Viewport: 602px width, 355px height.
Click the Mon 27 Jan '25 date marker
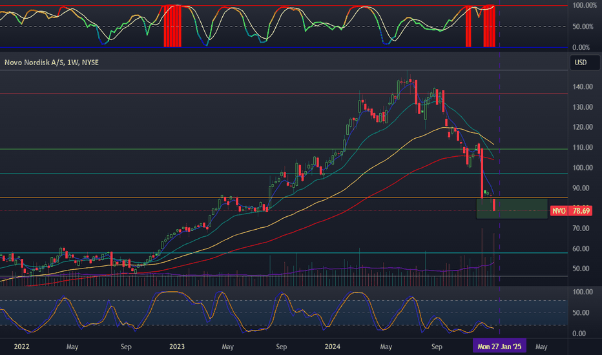499,347
